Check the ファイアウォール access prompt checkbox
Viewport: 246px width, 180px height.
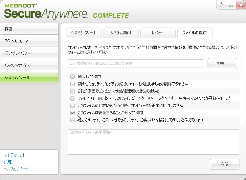(x=72, y=98)
